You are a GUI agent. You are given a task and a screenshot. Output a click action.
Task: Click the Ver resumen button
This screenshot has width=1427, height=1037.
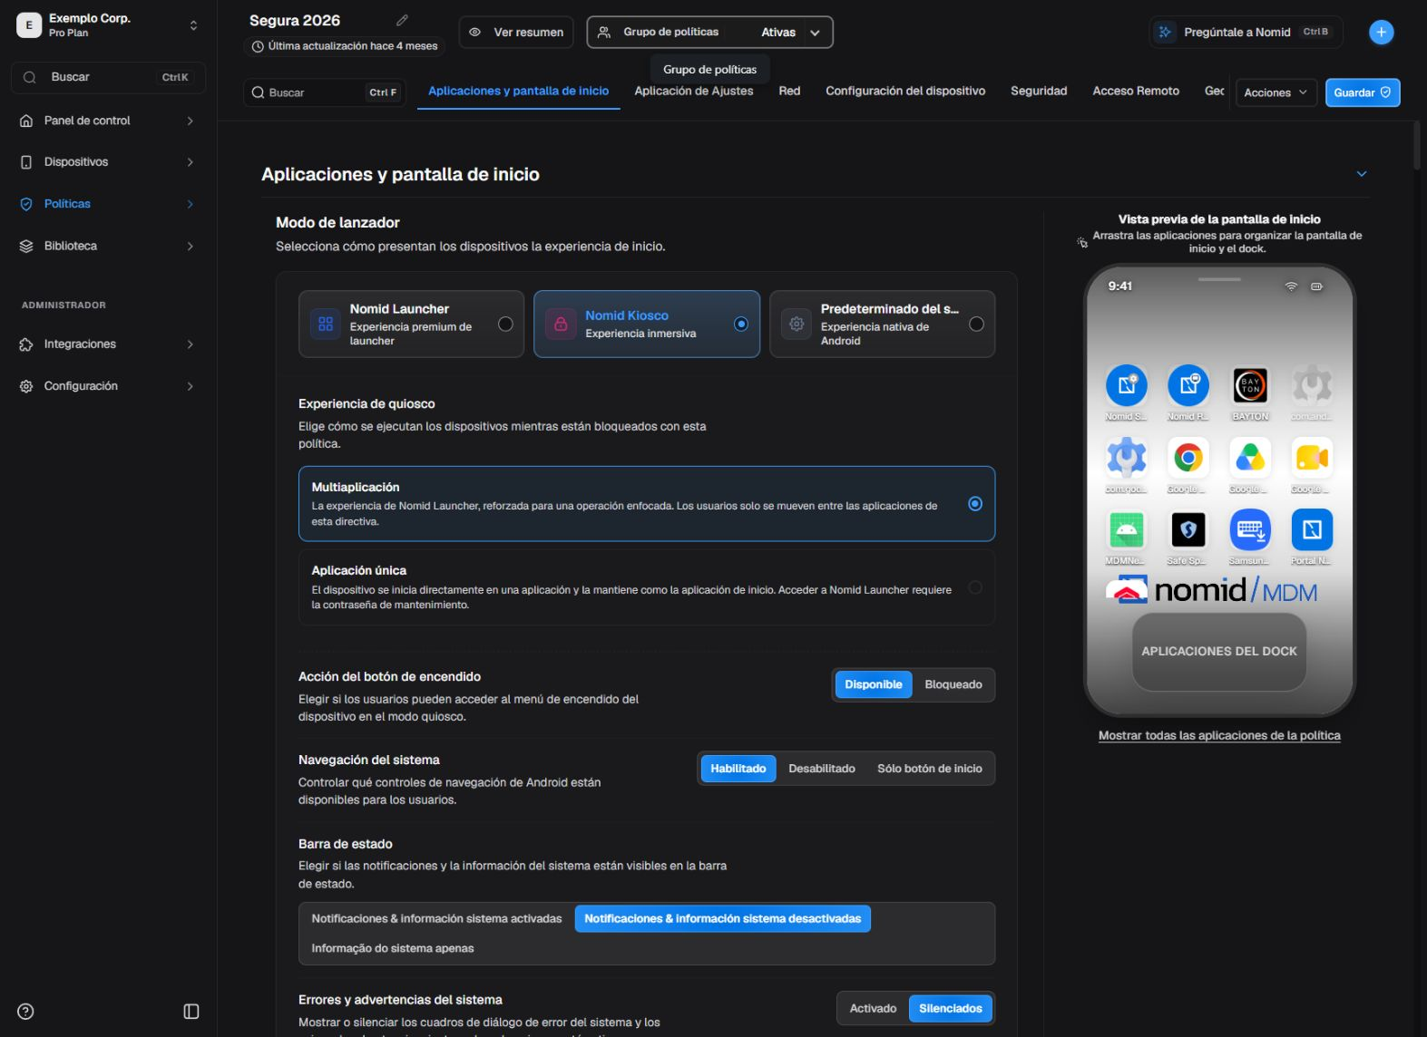(516, 32)
